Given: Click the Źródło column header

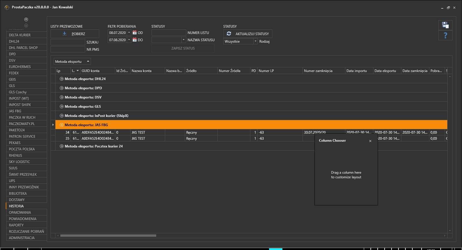Looking at the screenshot, I should 201,71.
